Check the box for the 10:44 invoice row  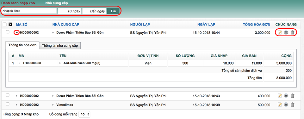point(8,32)
